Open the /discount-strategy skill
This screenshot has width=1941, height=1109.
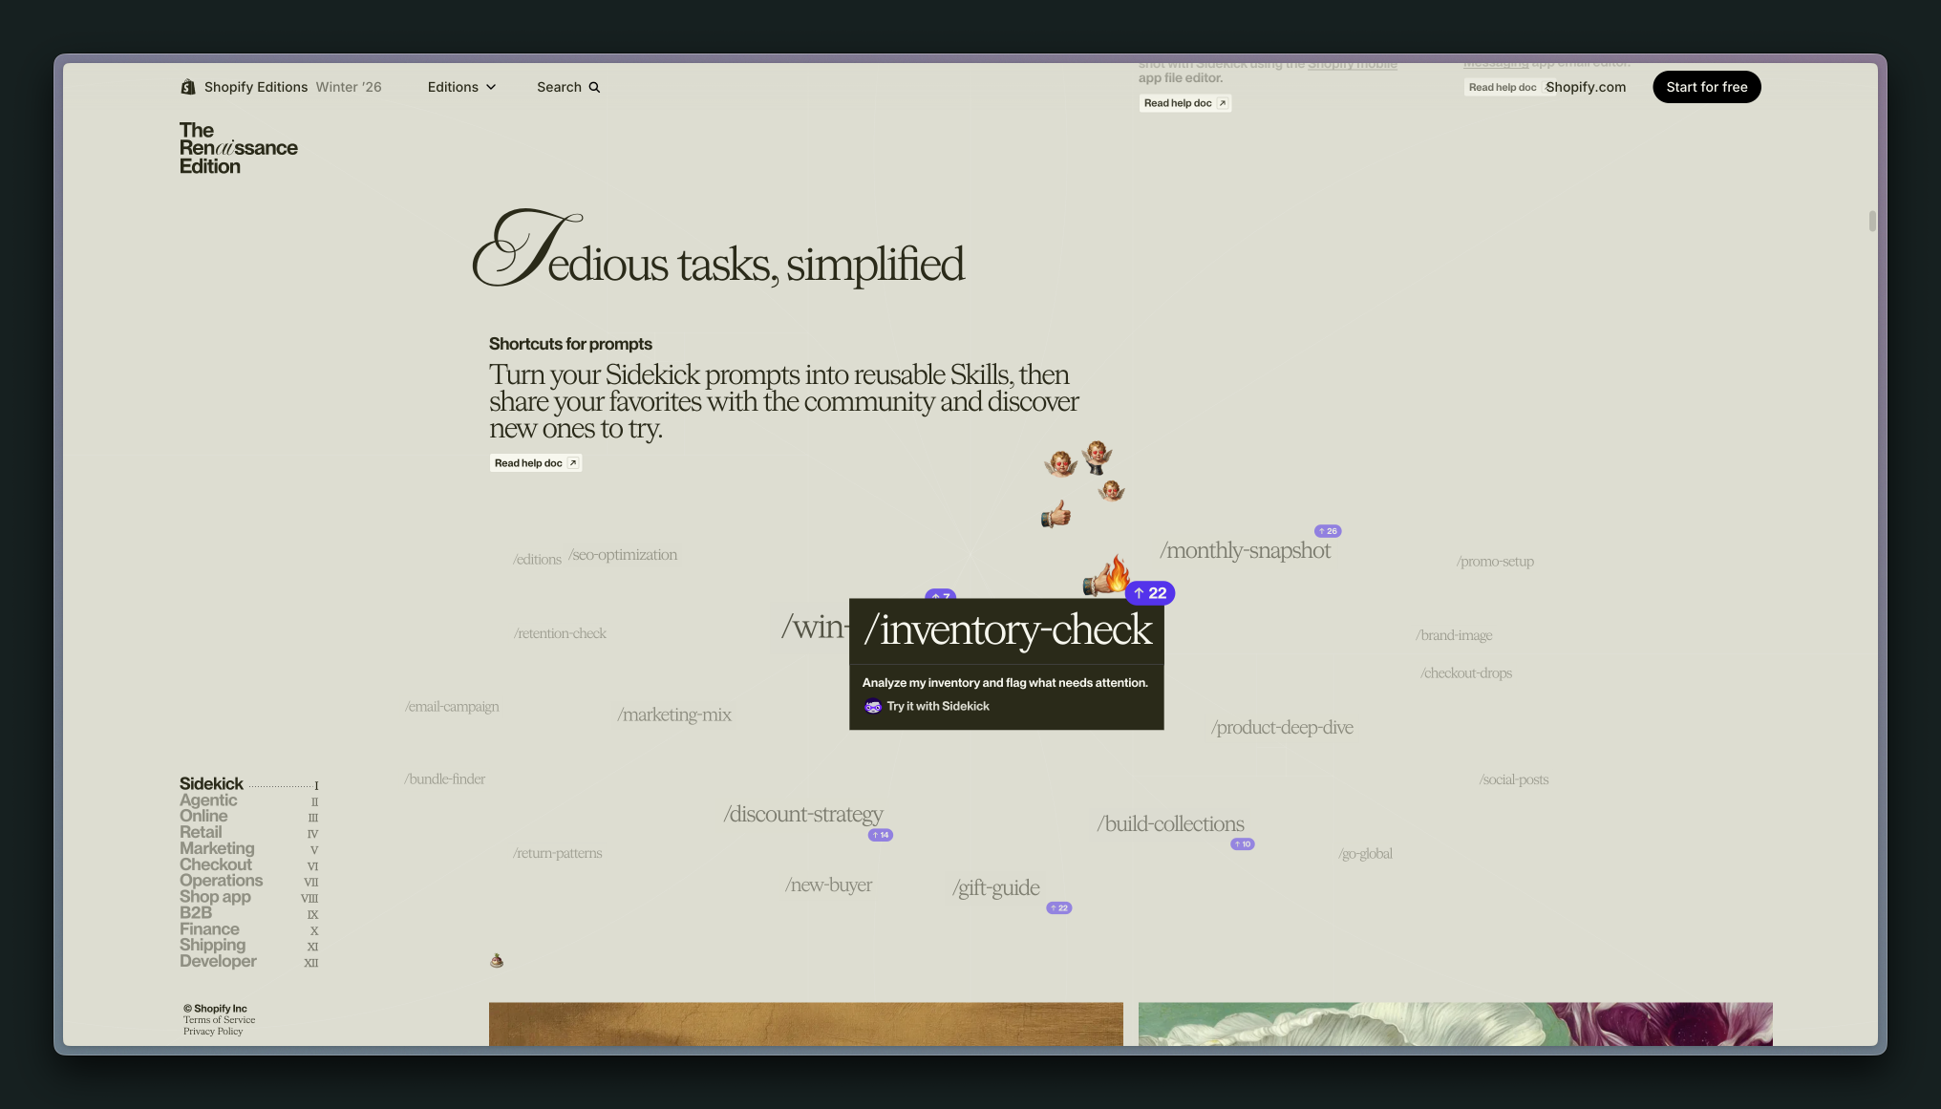click(x=802, y=815)
